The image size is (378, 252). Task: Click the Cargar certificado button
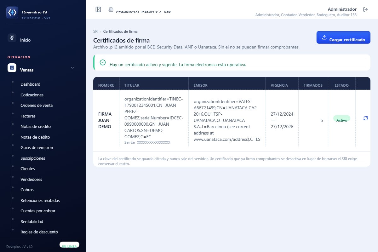pyautogui.click(x=343, y=37)
